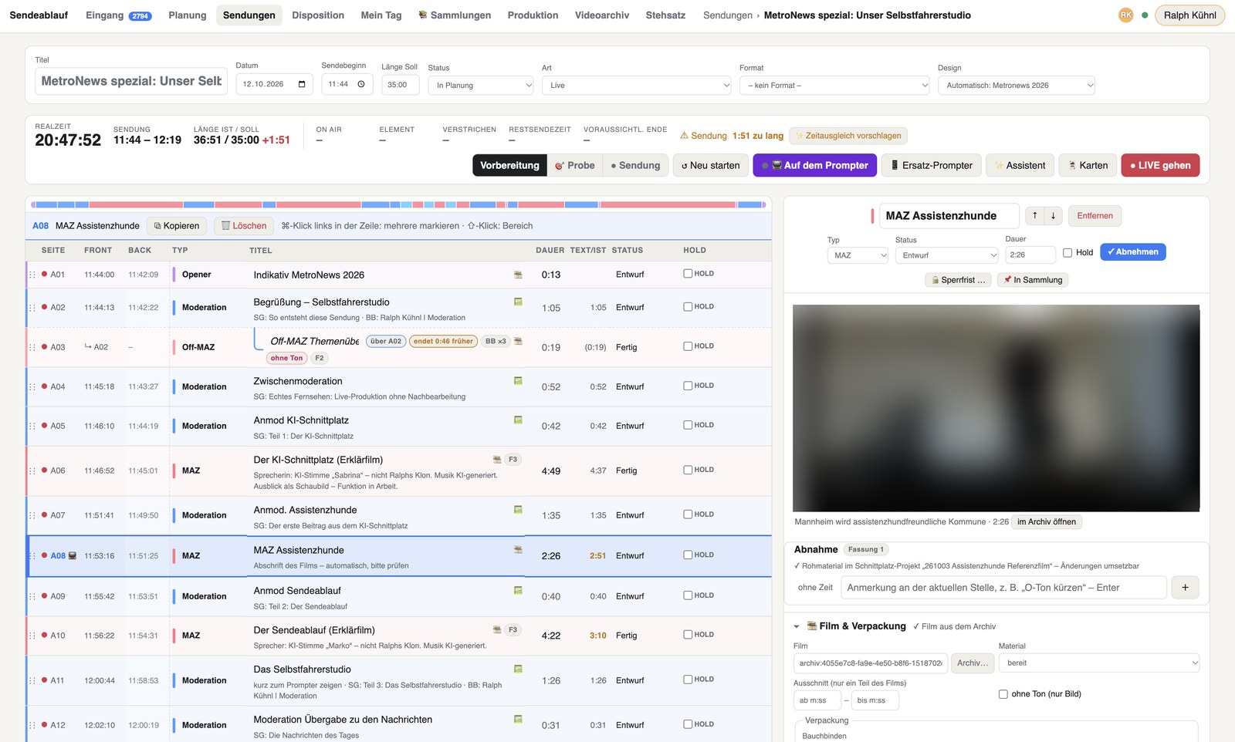Click the film clip icon in row A01
Viewport: 1235px width, 742px height.
coord(518,275)
